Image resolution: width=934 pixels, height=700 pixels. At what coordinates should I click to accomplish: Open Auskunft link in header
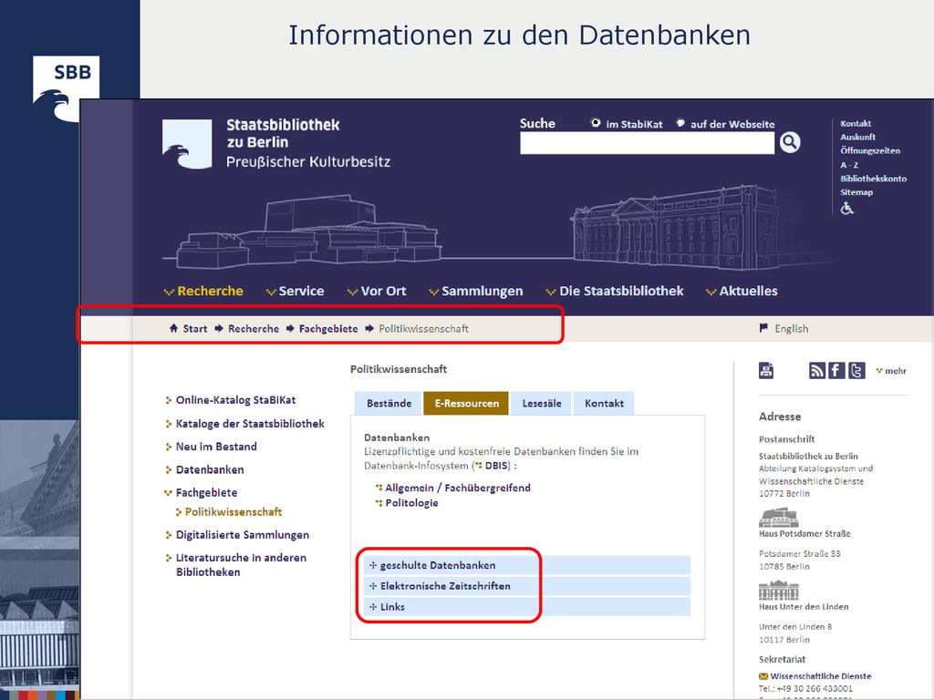(857, 137)
